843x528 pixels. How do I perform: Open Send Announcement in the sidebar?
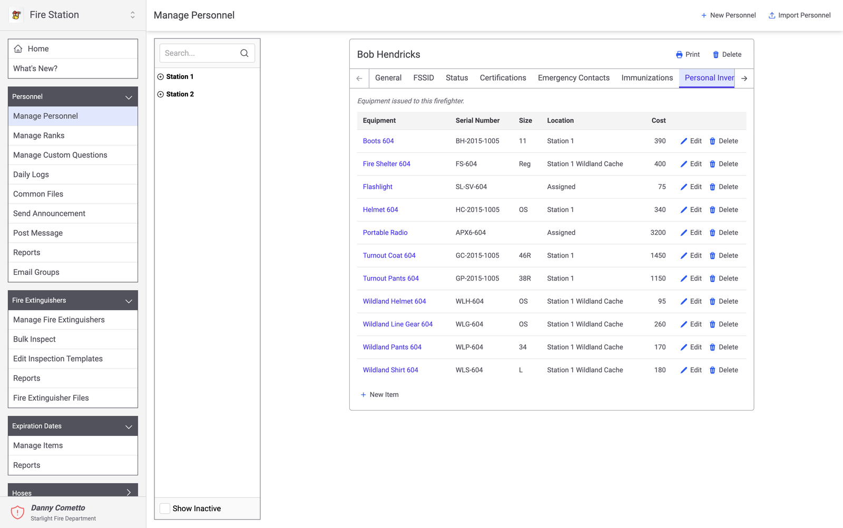(73, 214)
